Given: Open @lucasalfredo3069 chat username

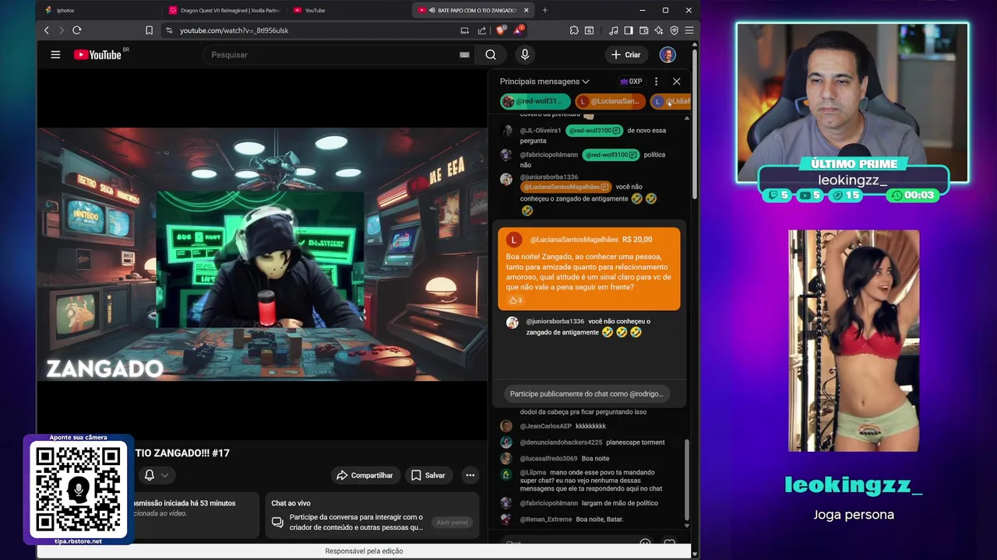Looking at the screenshot, I should (549, 459).
